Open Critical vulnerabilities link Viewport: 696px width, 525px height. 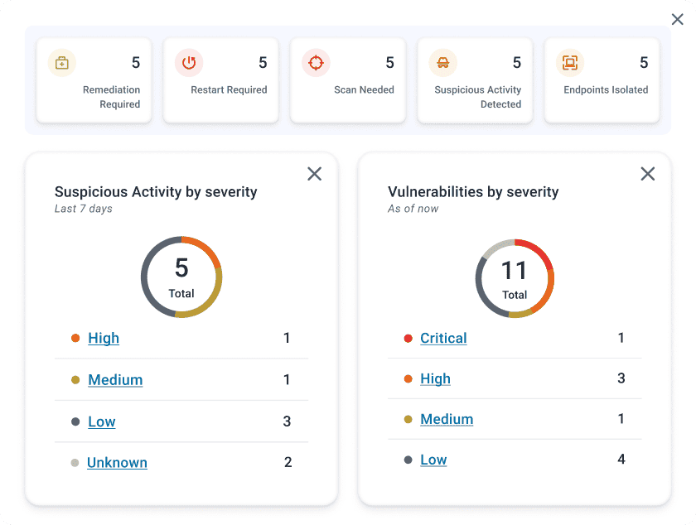(x=443, y=338)
